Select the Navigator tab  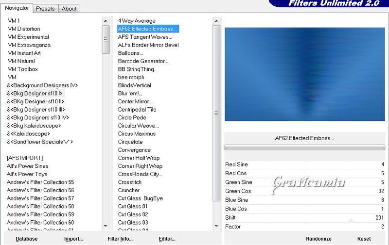point(17,8)
